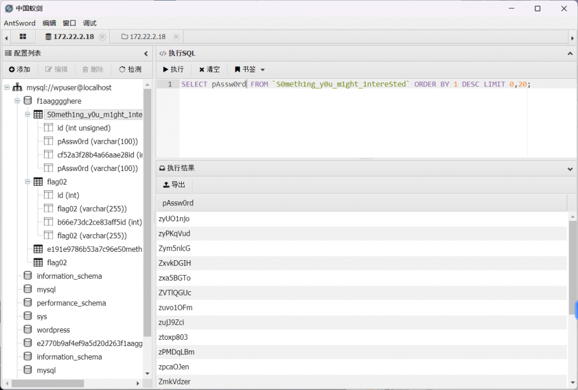
Task: Select the cf52a3f28b4a66aae28id column
Action: (x=100, y=155)
